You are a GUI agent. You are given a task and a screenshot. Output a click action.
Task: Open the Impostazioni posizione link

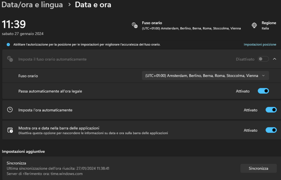[260, 45]
